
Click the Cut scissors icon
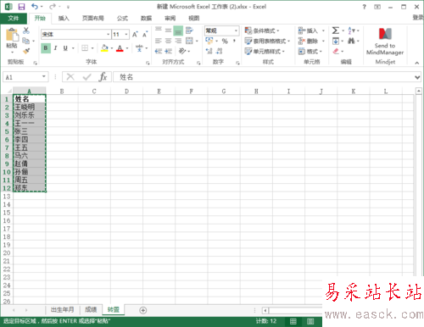point(26,30)
